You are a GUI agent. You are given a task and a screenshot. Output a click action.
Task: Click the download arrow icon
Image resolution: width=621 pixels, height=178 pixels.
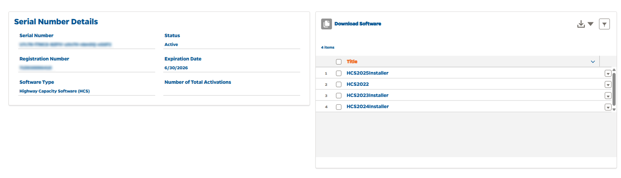[x=581, y=24]
